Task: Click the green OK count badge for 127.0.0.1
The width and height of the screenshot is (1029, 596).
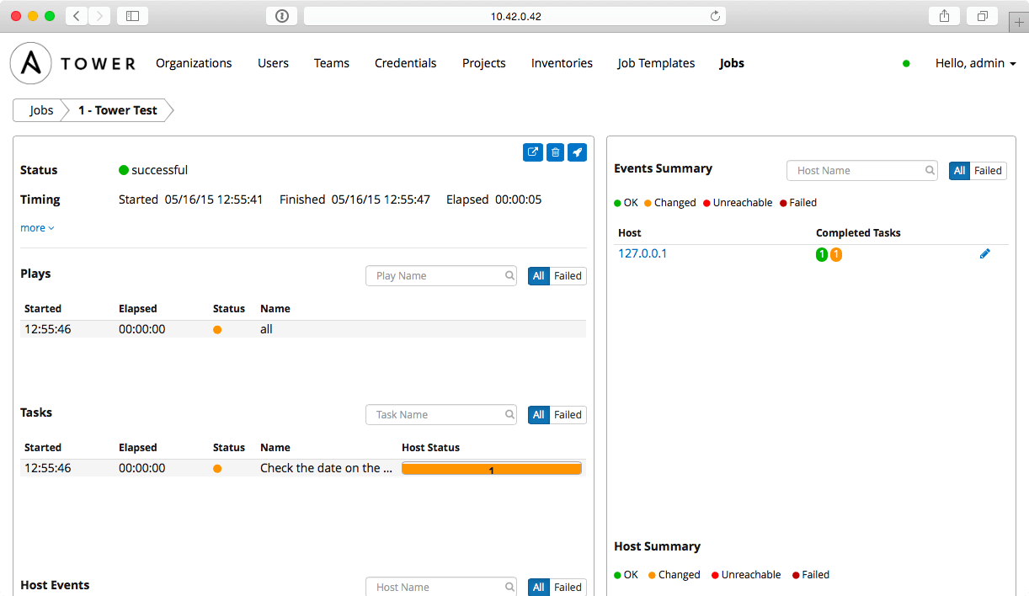Action: point(821,253)
